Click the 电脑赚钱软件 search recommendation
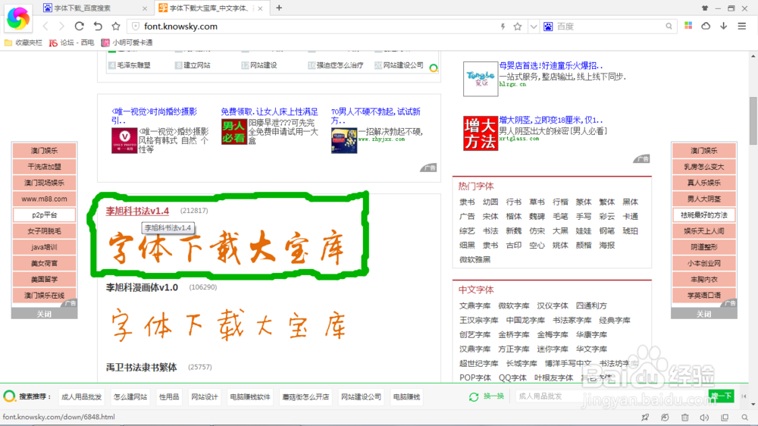 pos(250,396)
